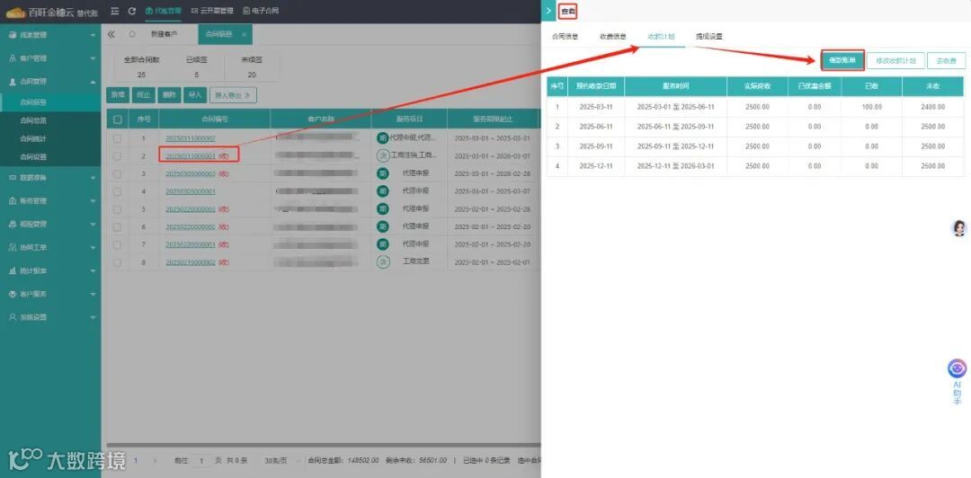The width and height of the screenshot is (971, 478).
Task: Toggle the sidebar hamburger menu icon
Action: [x=115, y=11]
